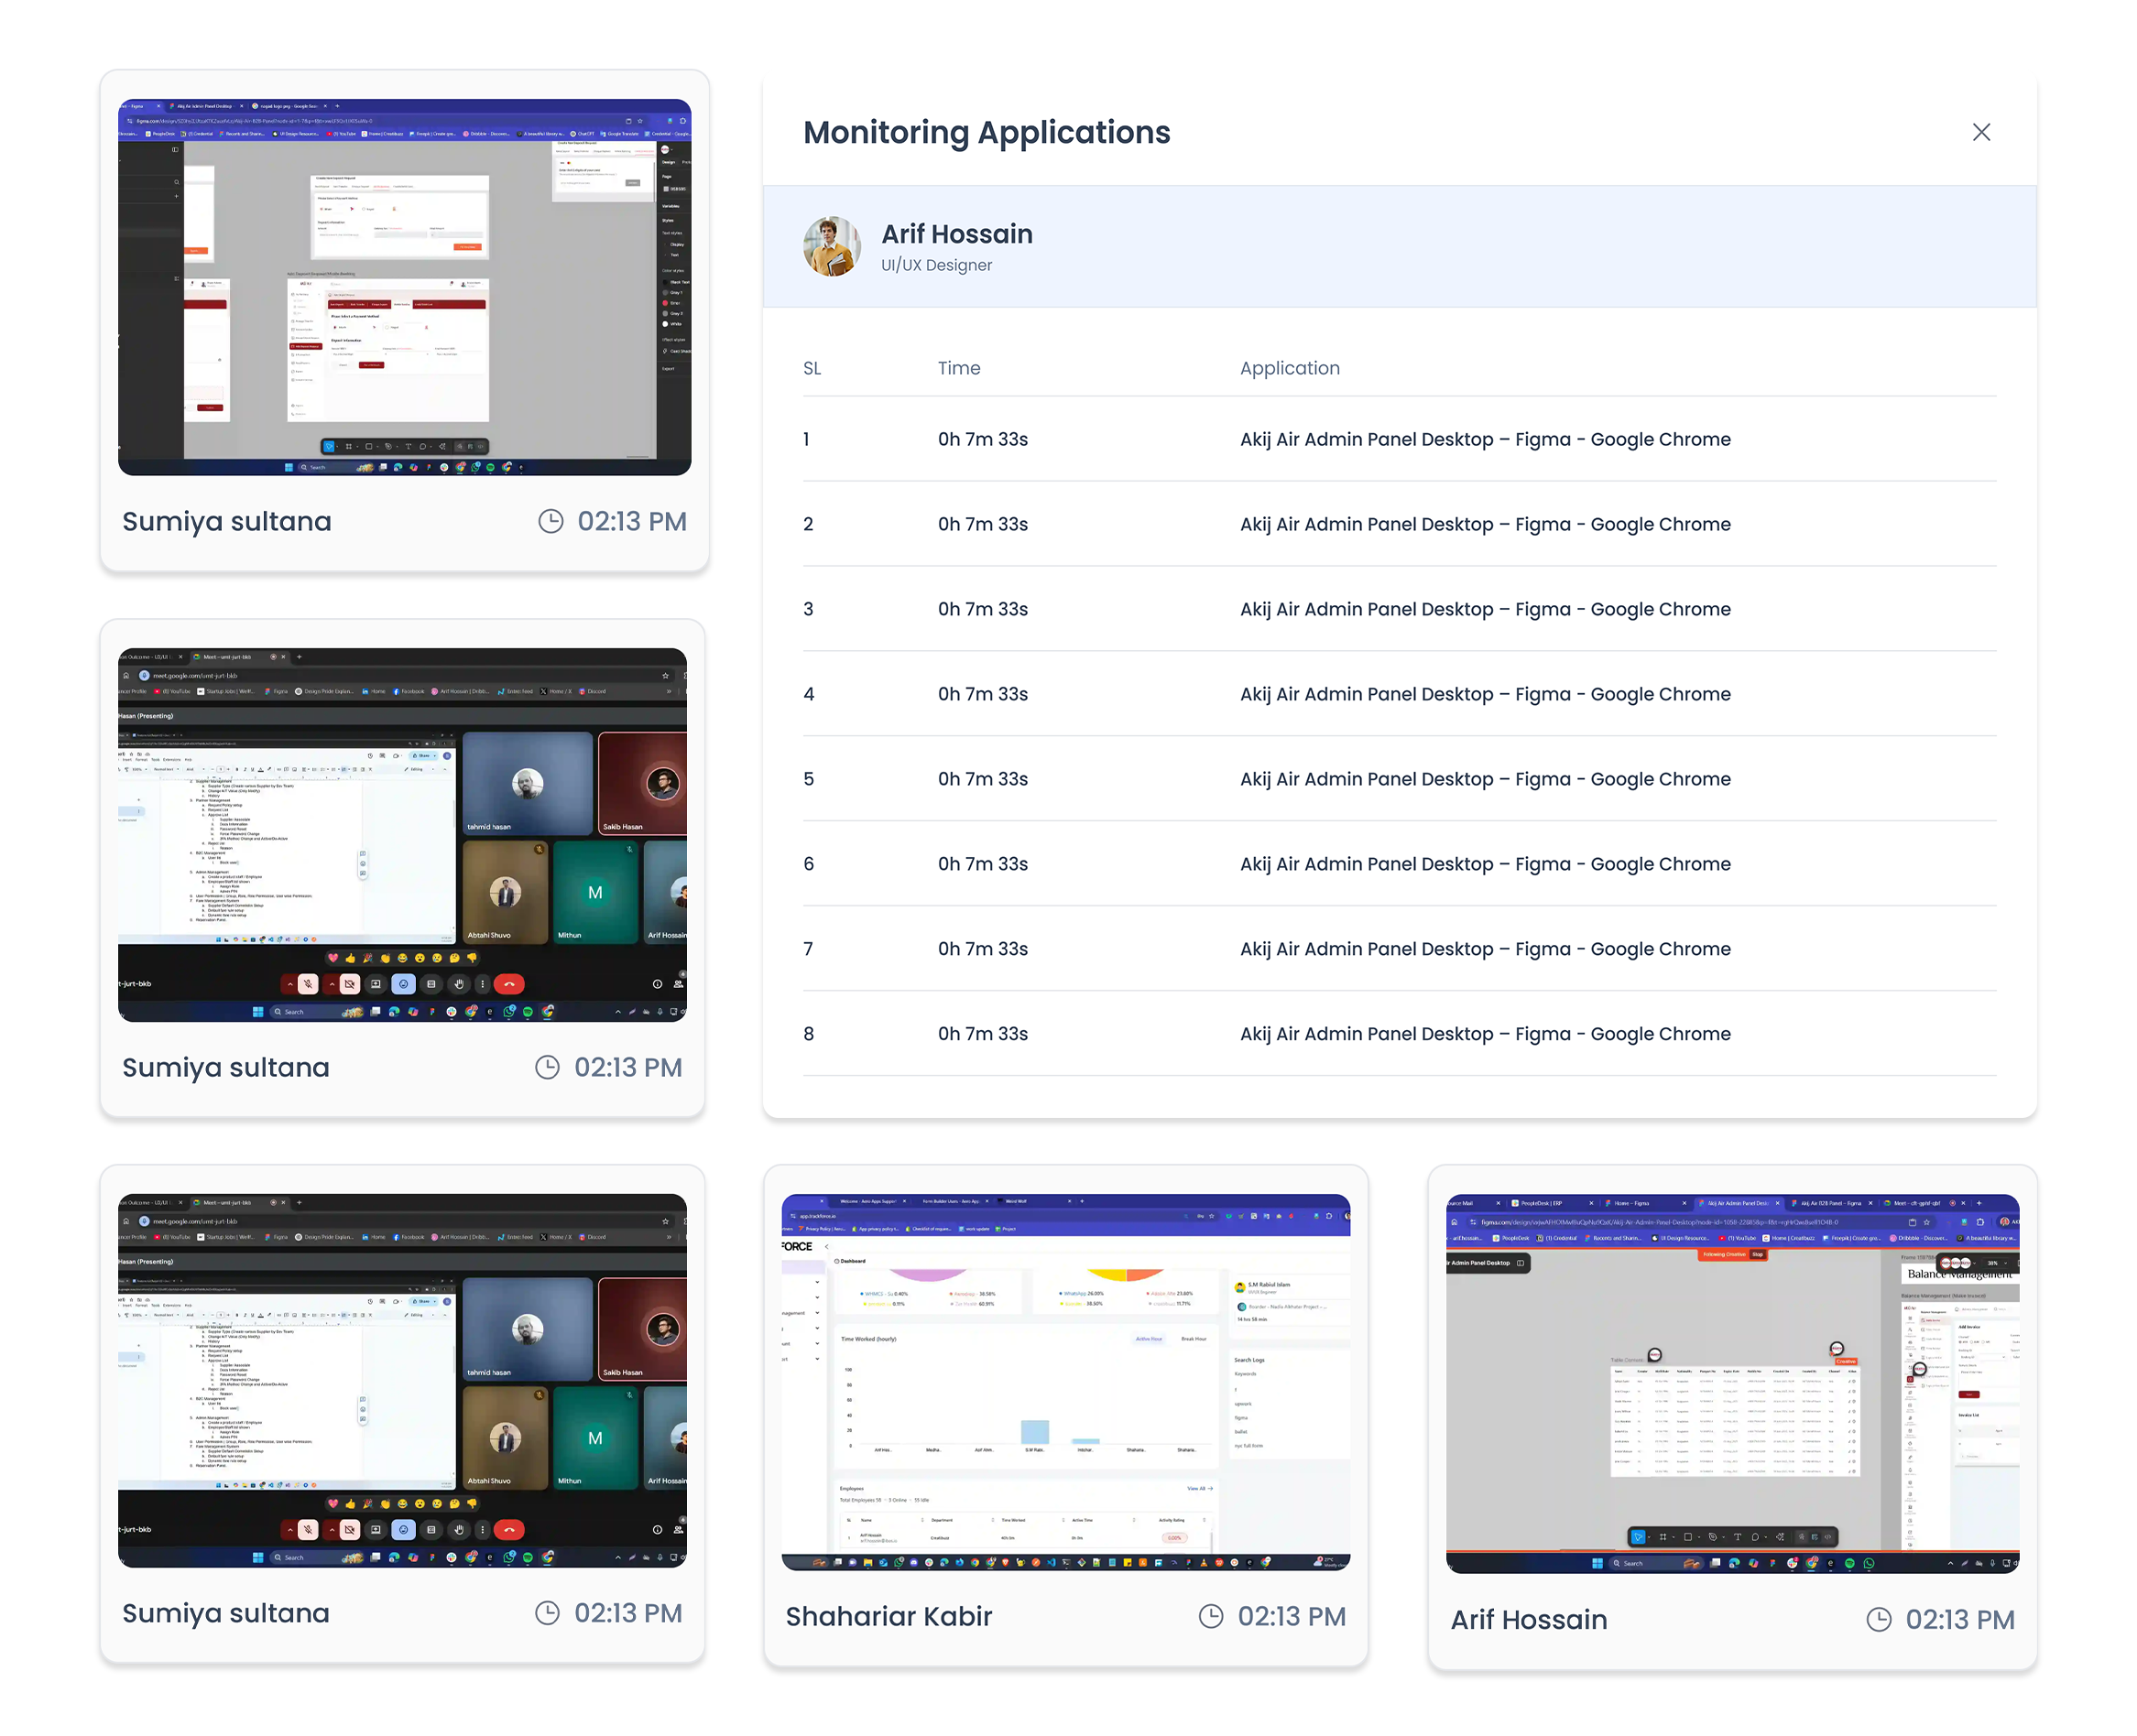Image resolution: width=2137 pixels, height=1736 pixels.
Task: Switch to PeopleDesk | ERP browser tab
Action: [x=1541, y=1203]
